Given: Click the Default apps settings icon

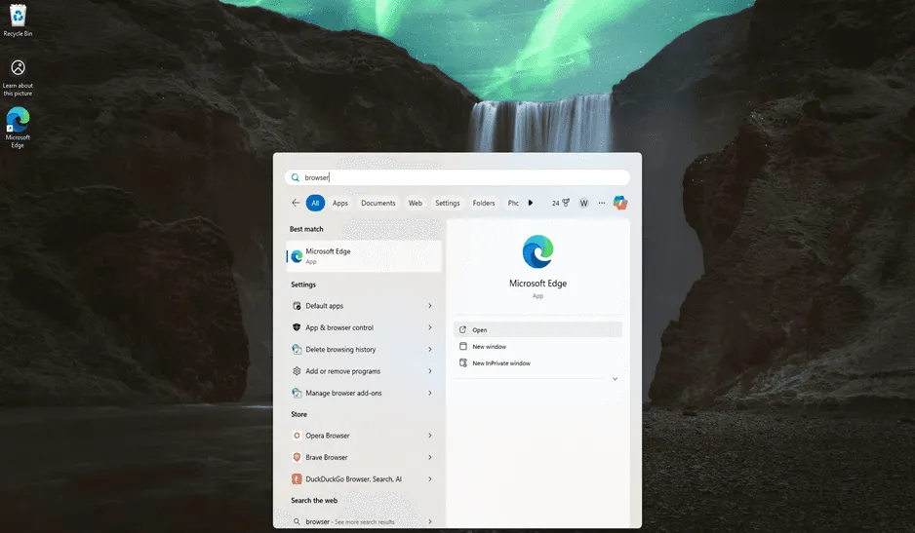Looking at the screenshot, I should (x=297, y=306).
